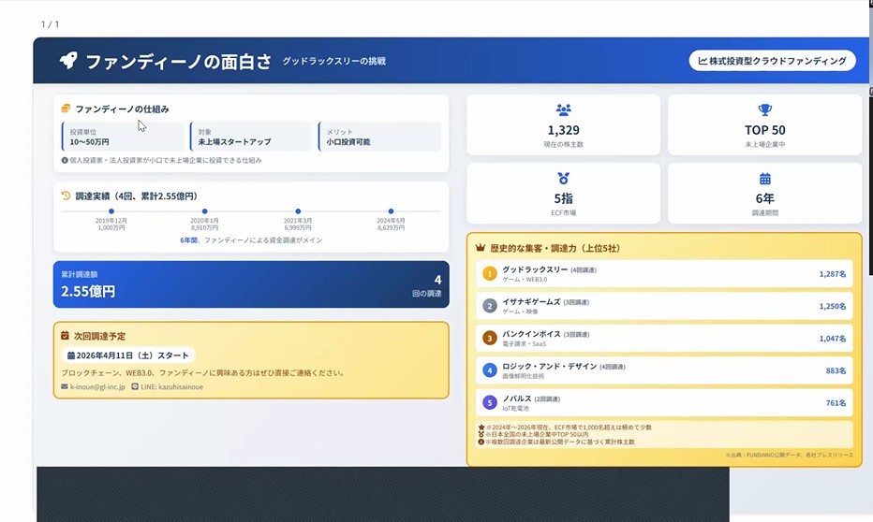Select the 2019年12月 timeline dot
The width and height of the screenshot is (873, 522).
(x=111, y=211)
